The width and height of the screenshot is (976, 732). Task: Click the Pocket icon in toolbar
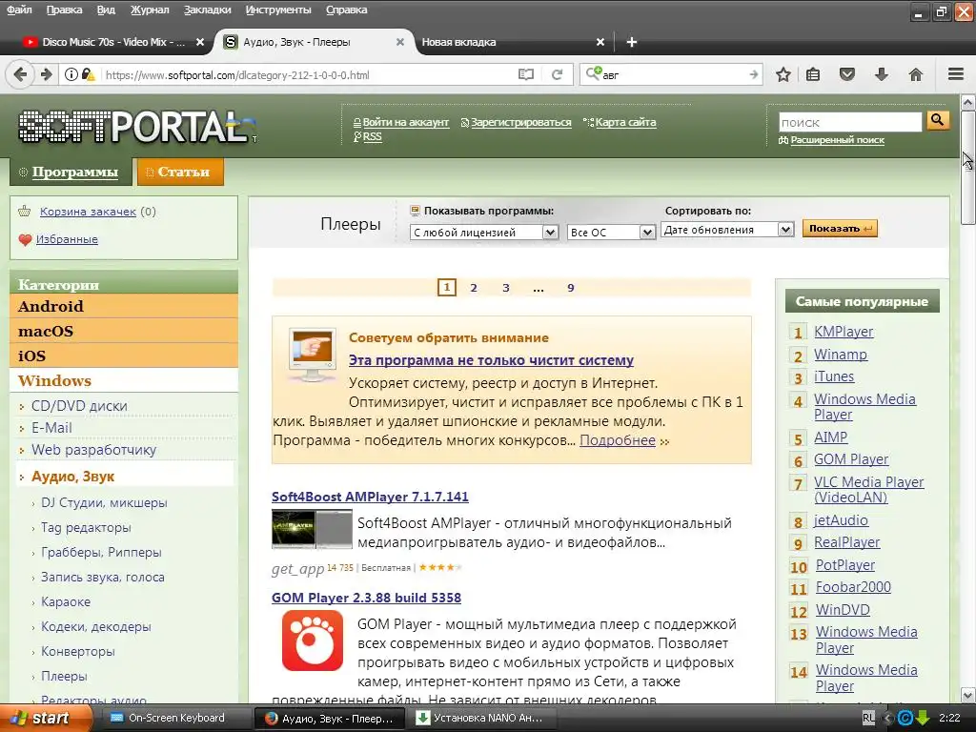pos(846,74)
